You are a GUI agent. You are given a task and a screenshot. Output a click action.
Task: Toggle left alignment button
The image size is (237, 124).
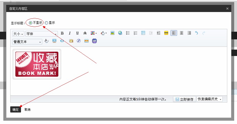pos(174,33)
